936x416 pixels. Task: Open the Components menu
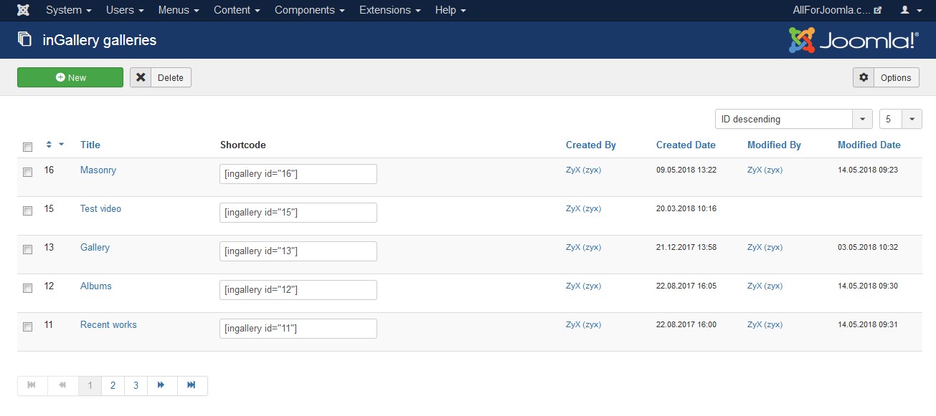coord(309,10)
